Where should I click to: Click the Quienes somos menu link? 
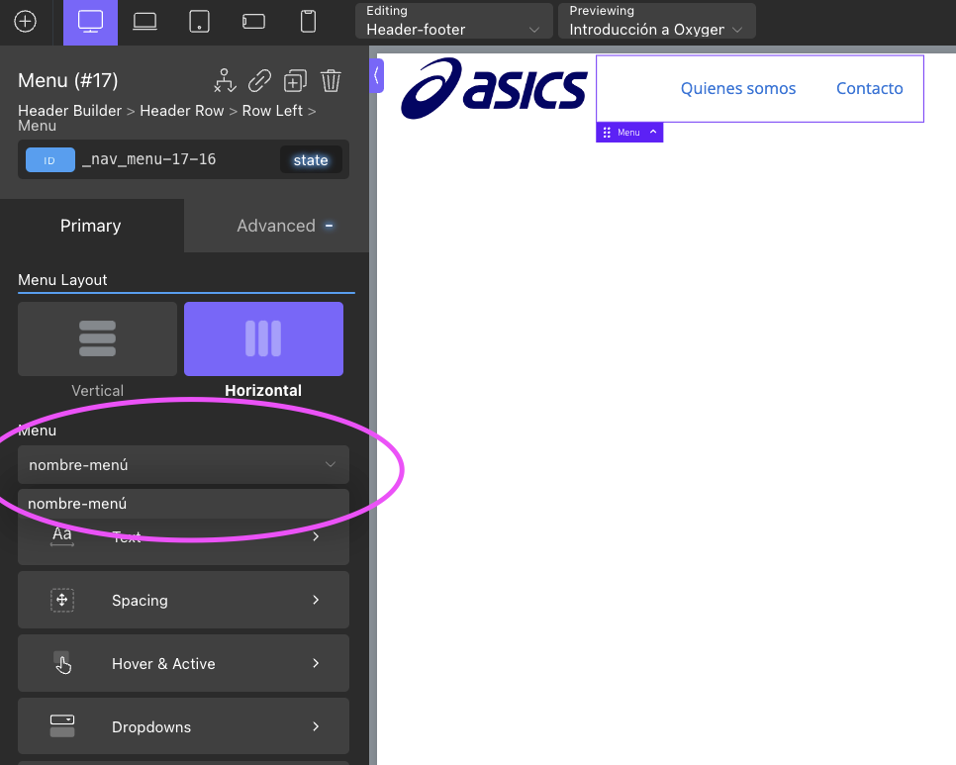[x=737, y=89]
